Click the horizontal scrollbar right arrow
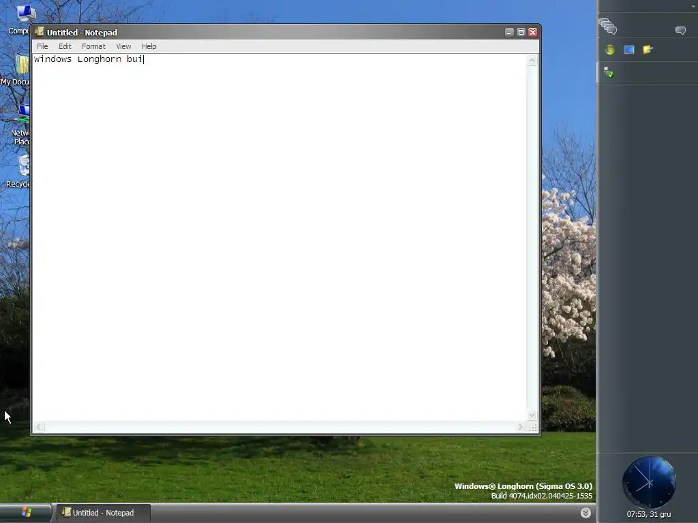Screen dimensions: 698x523 coord(520,427)
